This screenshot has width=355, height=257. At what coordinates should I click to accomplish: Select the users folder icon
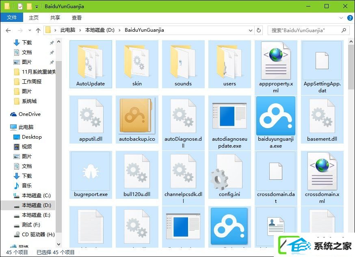[x=229, y=61]
